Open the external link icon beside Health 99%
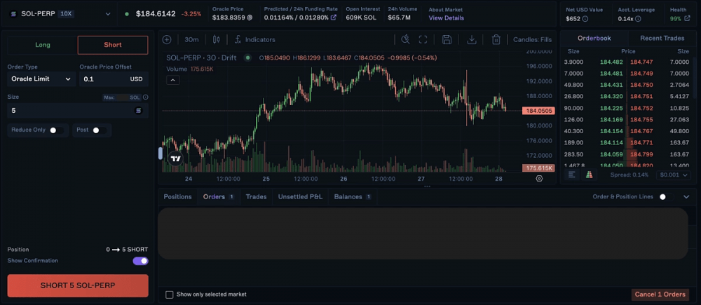 pos(686,19)
